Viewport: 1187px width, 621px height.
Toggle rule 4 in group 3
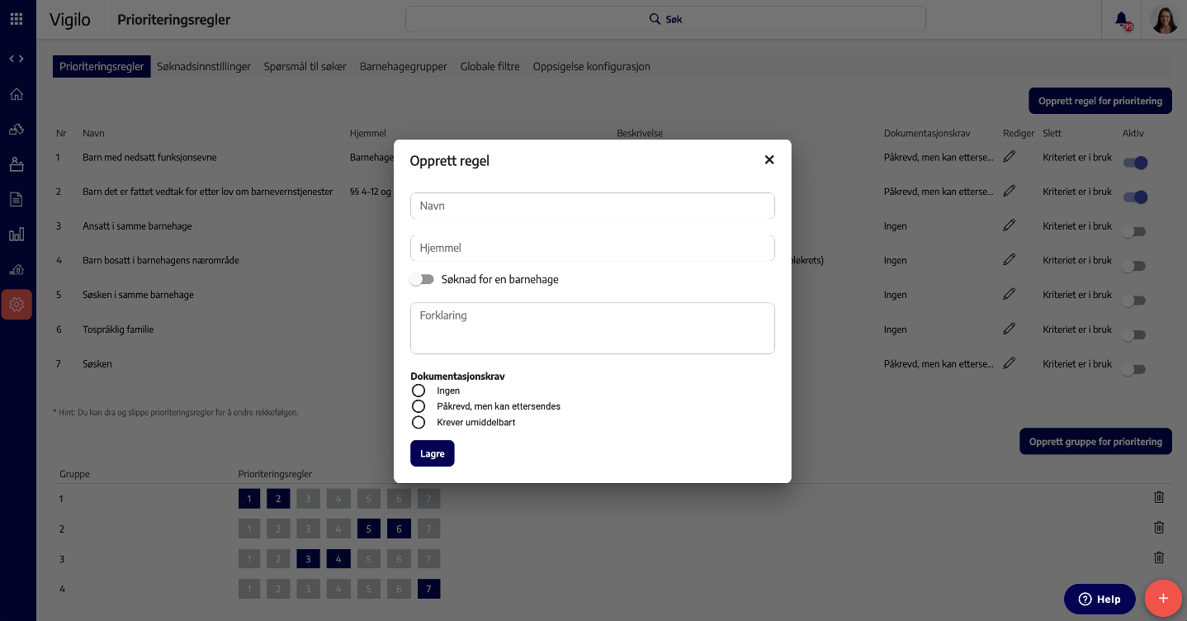[338, 559]
